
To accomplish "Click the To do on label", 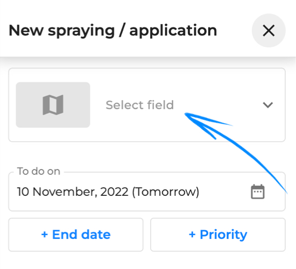I will tap(39, 171).
